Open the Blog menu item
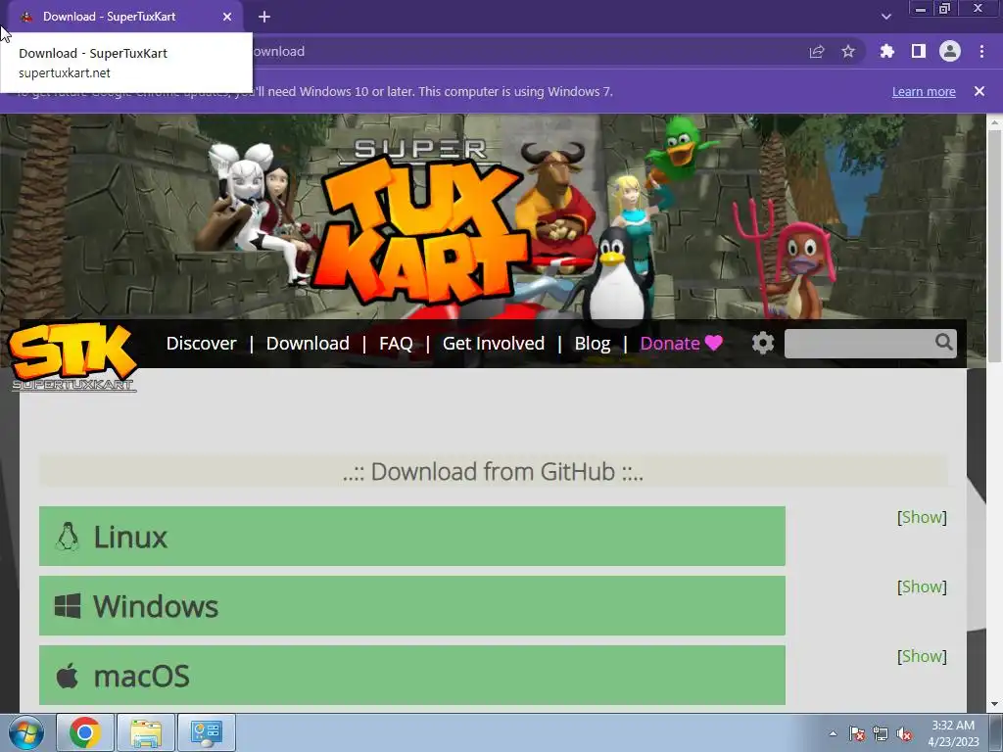This screenshot has width=1003, height=752. [x=593, y=344]
